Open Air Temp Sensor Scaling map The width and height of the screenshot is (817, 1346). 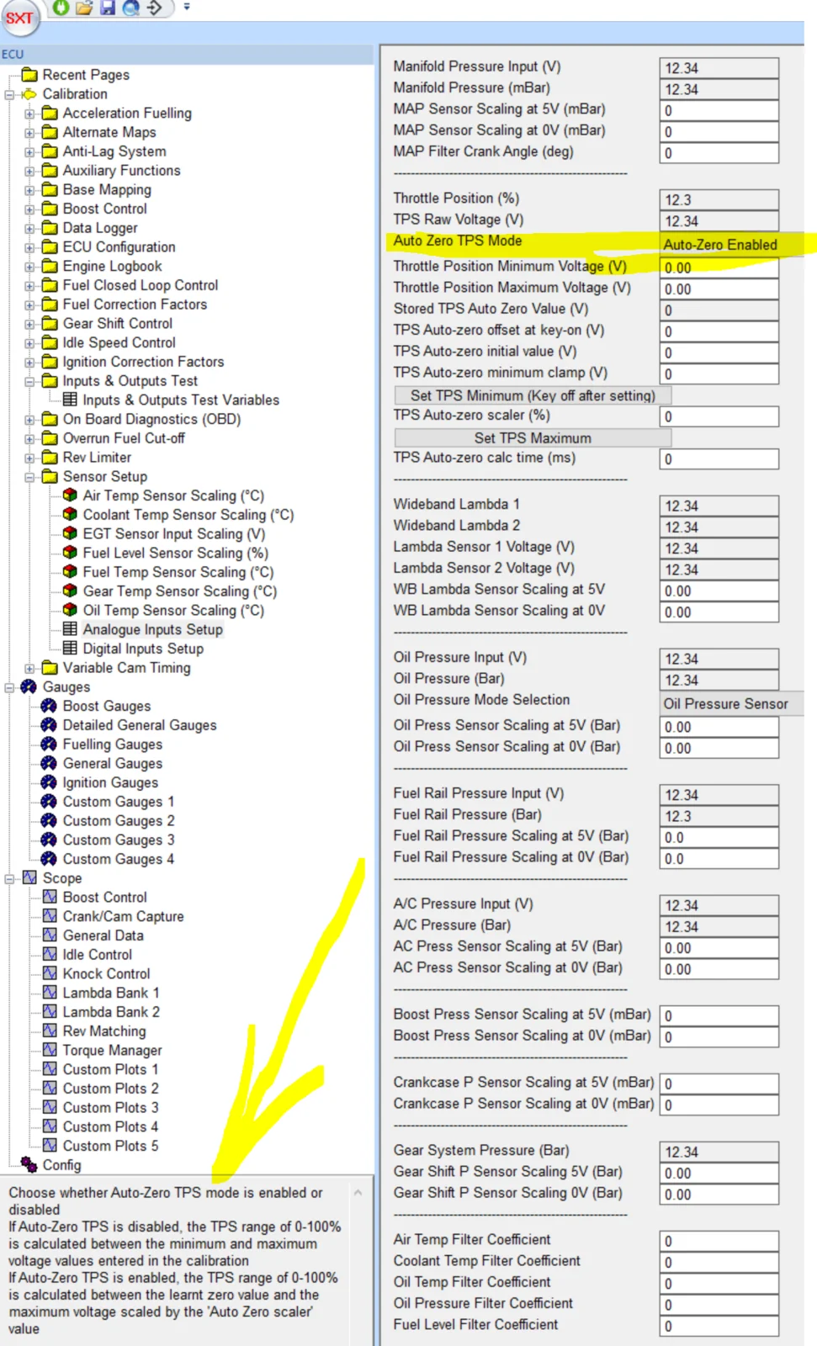pos(173,495)
